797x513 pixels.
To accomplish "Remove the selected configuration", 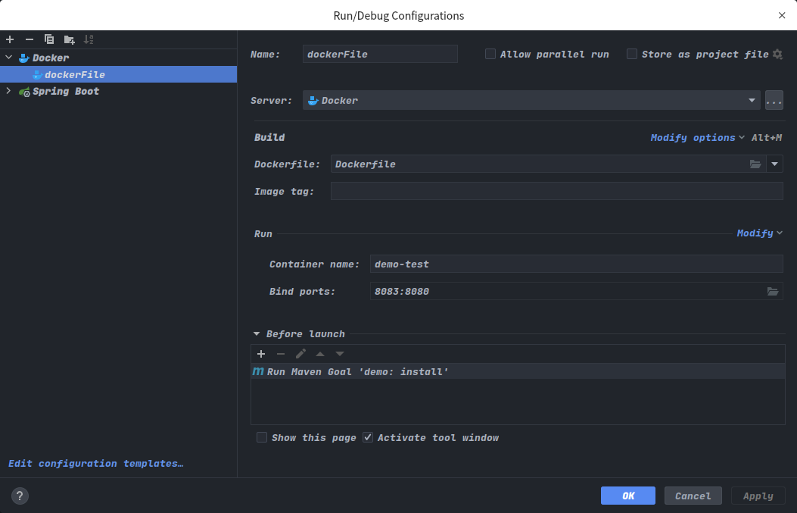I will tap(30, 39).
